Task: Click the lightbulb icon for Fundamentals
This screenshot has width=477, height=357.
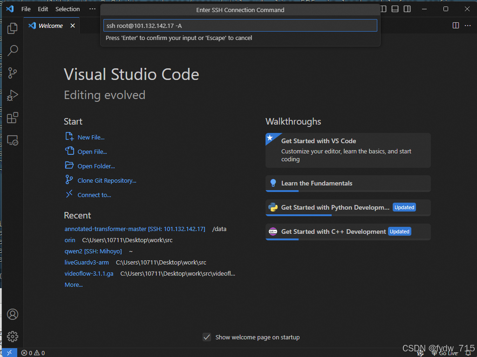Action: coord(273,183)
